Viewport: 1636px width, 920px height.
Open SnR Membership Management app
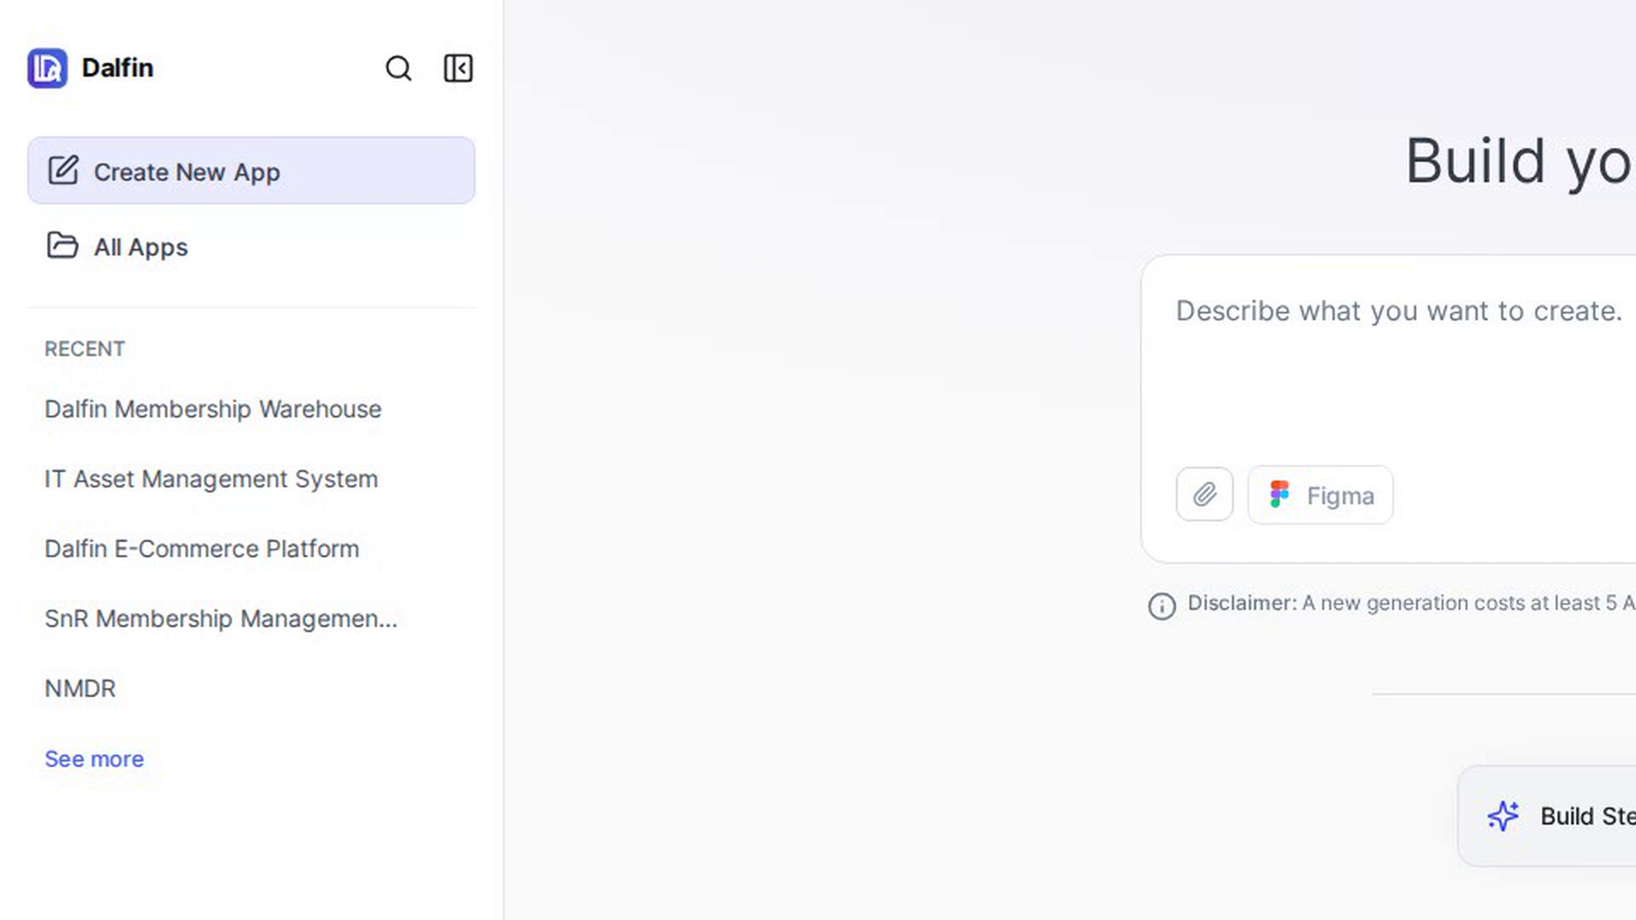(x=222, y=618)
